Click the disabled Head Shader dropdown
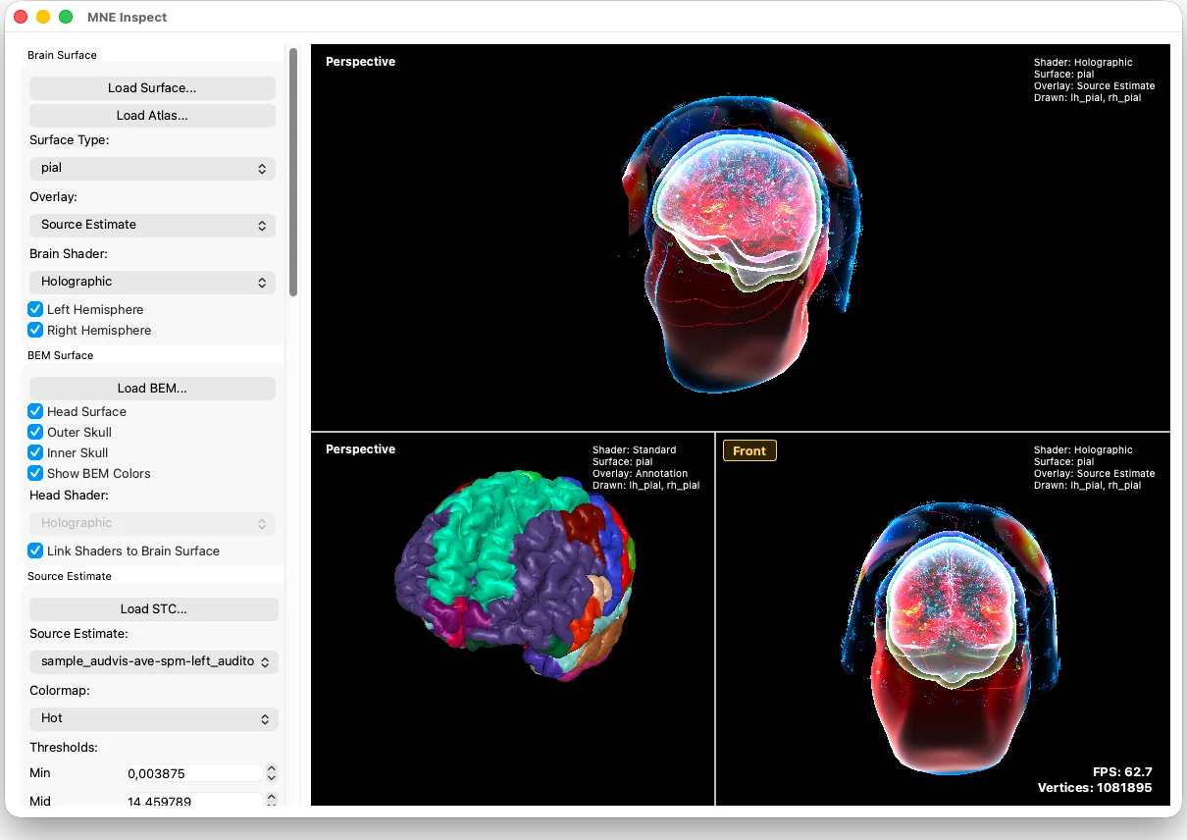 [x=152, y=524]
